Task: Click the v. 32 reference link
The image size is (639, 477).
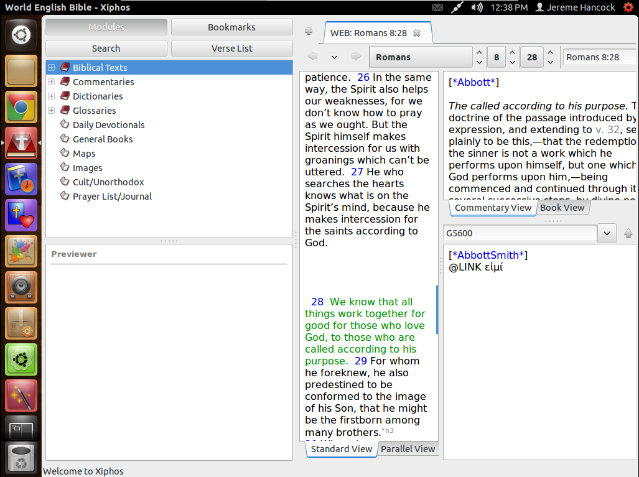Action: 607,129
